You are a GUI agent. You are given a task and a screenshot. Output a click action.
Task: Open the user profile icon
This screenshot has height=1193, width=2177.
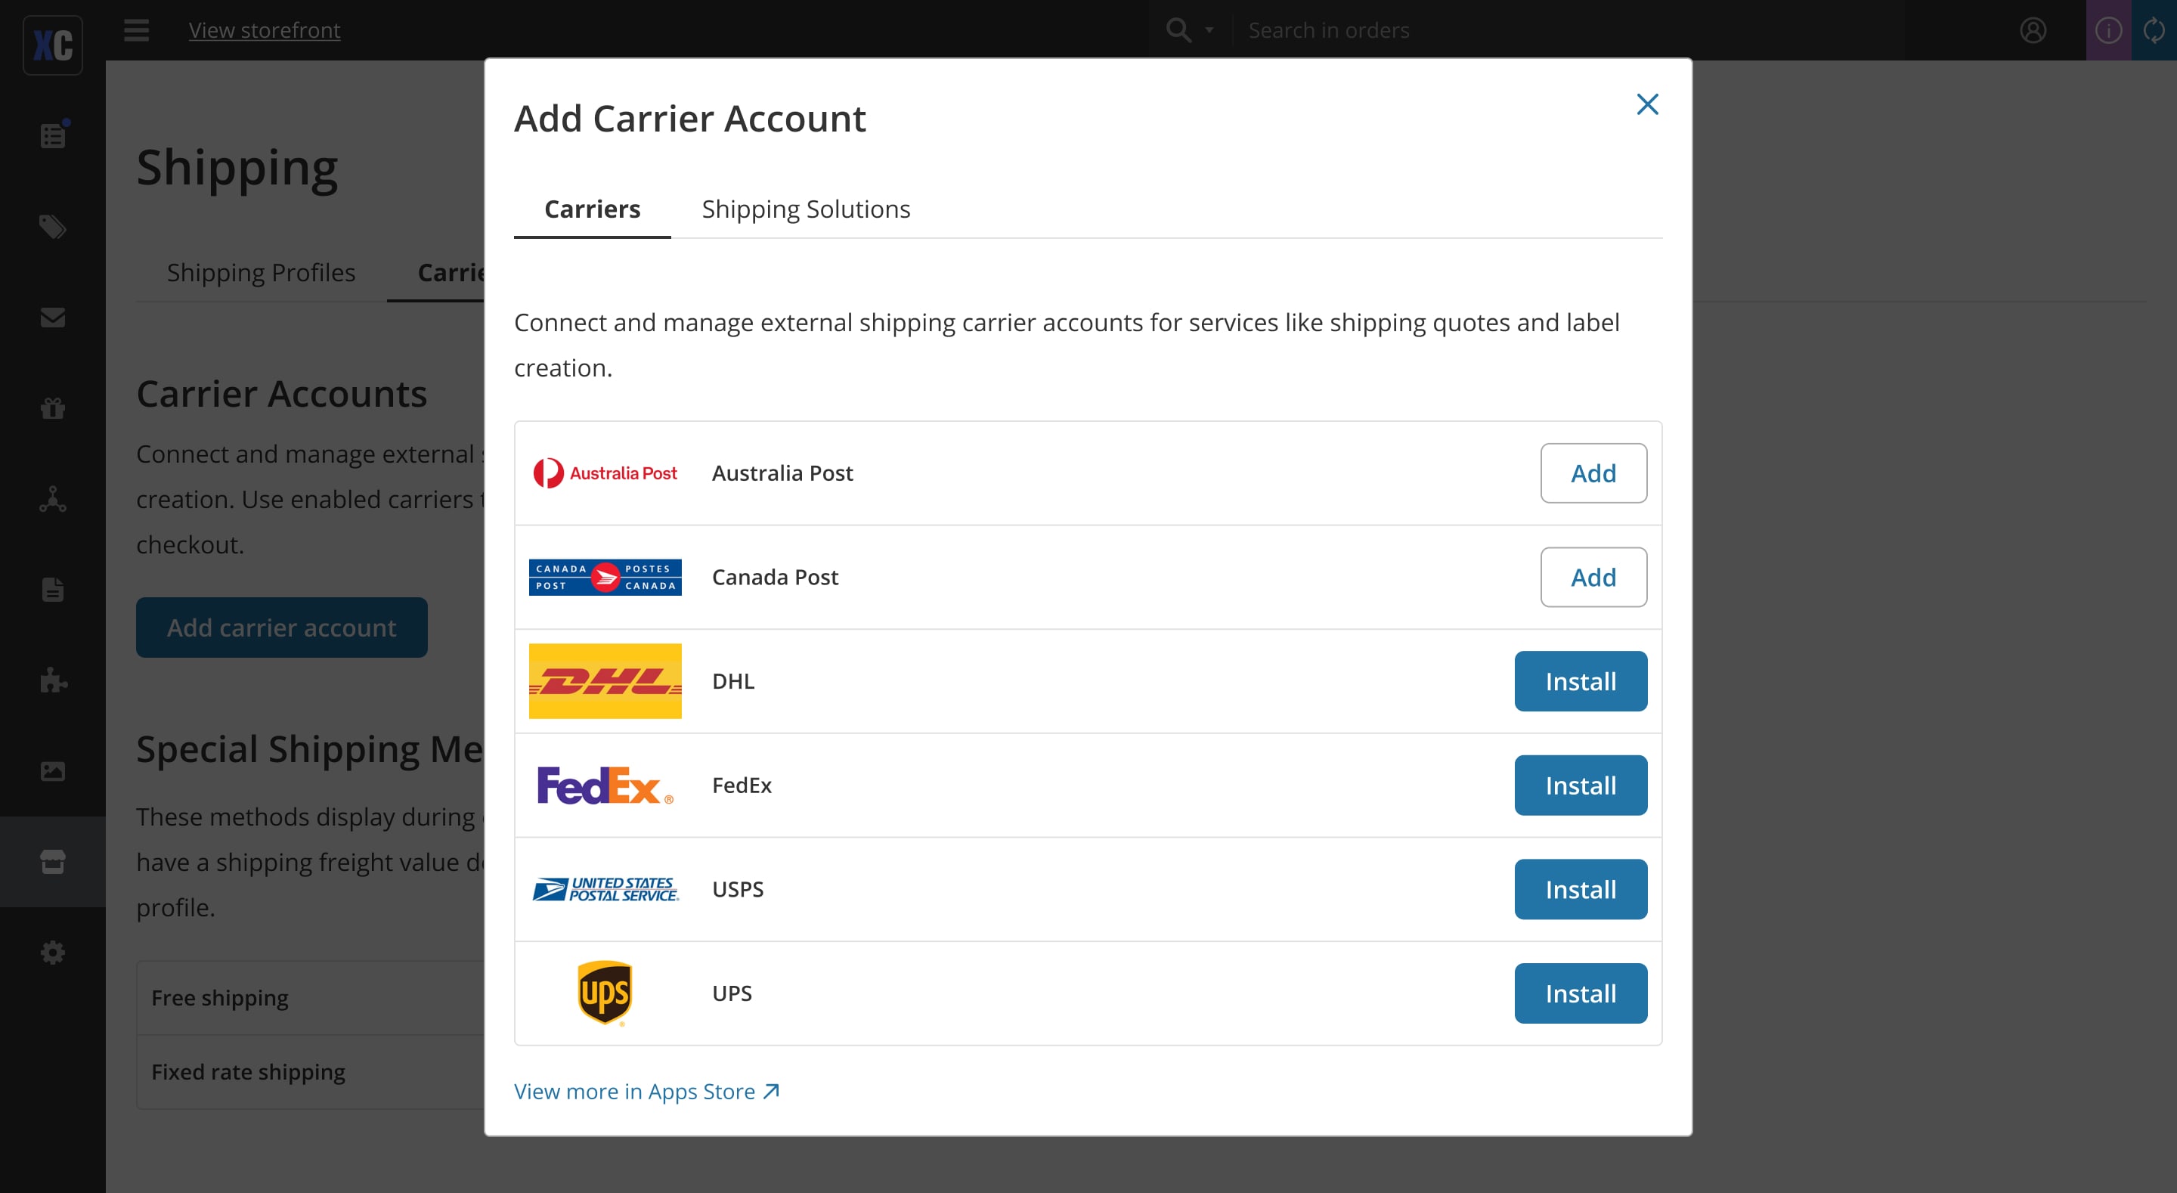[x=2033, y=30]
